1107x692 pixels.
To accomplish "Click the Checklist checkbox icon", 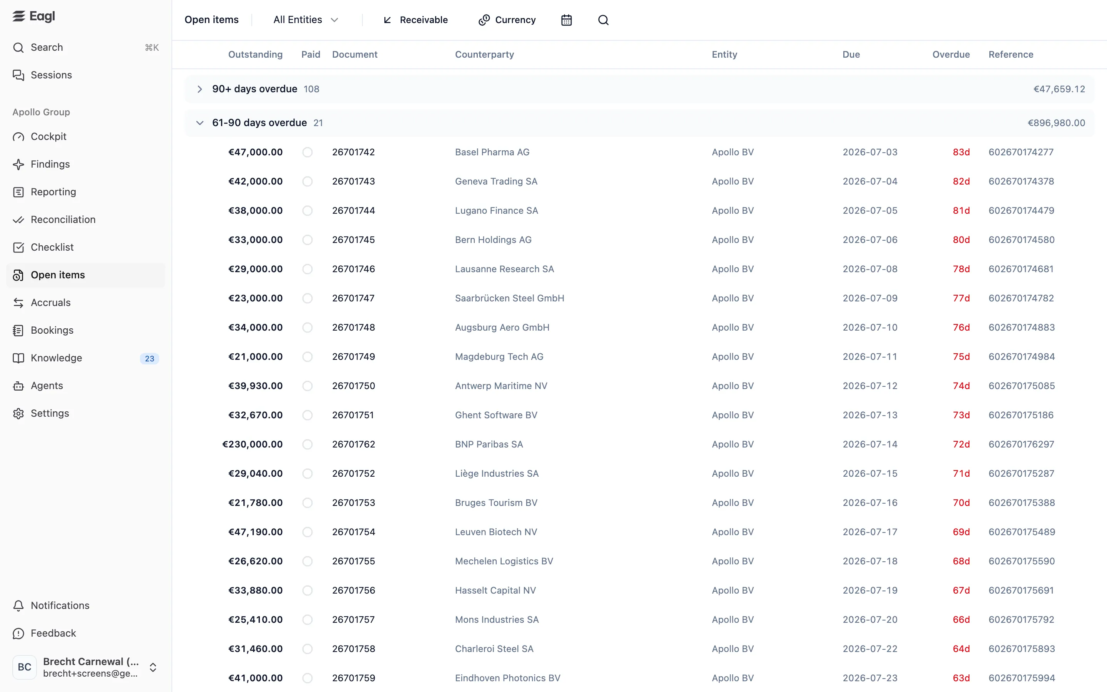I will 18,248.
